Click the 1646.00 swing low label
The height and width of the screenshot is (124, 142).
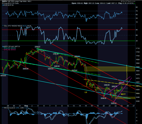(x=104, y=98)
